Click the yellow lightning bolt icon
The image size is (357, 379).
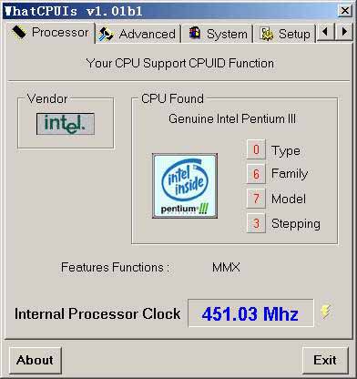point(325,312)
